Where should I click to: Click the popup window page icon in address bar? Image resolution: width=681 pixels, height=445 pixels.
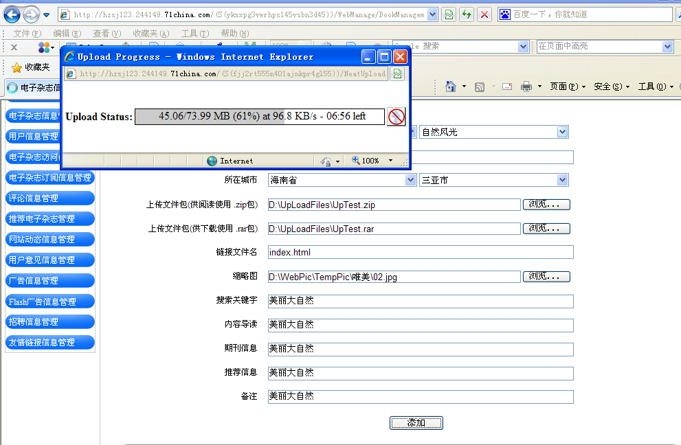71,73
